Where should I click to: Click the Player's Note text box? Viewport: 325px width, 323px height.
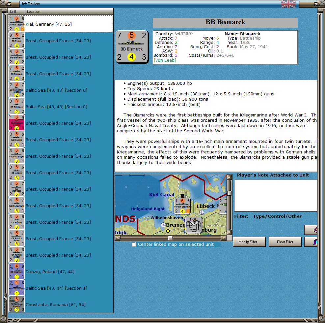pos(276,195)
